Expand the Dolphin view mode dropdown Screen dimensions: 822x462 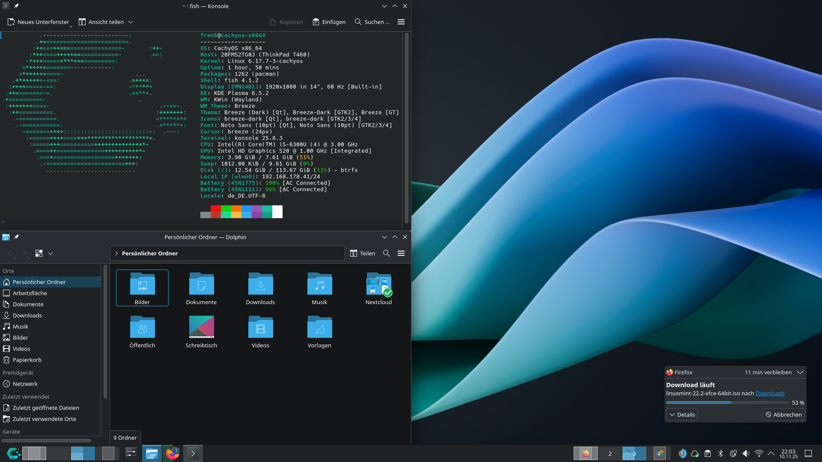(51, 253)
